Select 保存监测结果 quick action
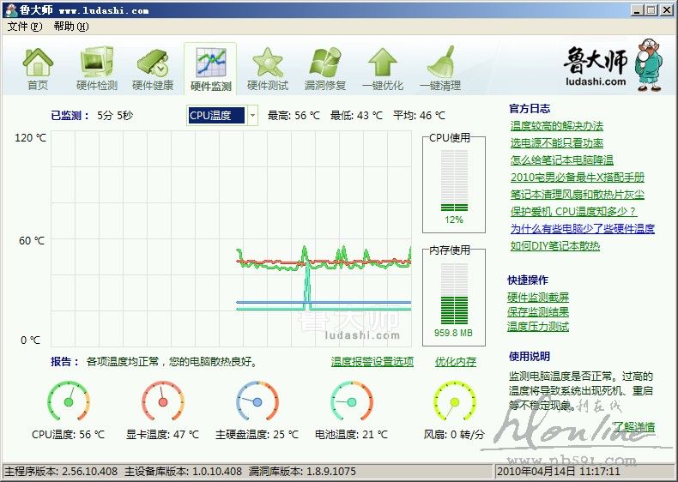The width and height of the screenshot is (678, 482). click(x=537, y=312)
